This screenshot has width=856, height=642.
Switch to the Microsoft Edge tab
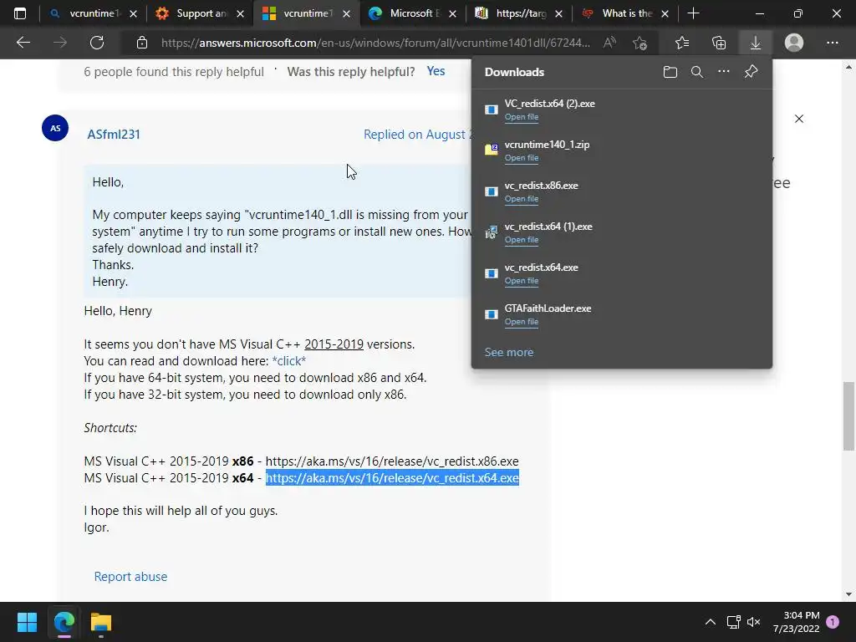click(x=415, y=13)
